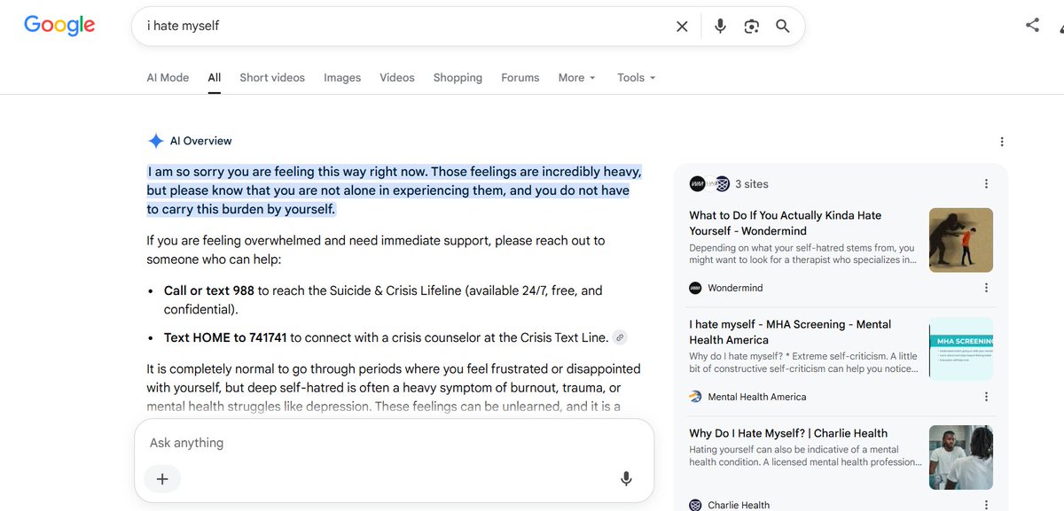The width and height of the screenshot is (1064, 511).
Task: Click the AI Overview heading
Action: (x=200, y=141)
